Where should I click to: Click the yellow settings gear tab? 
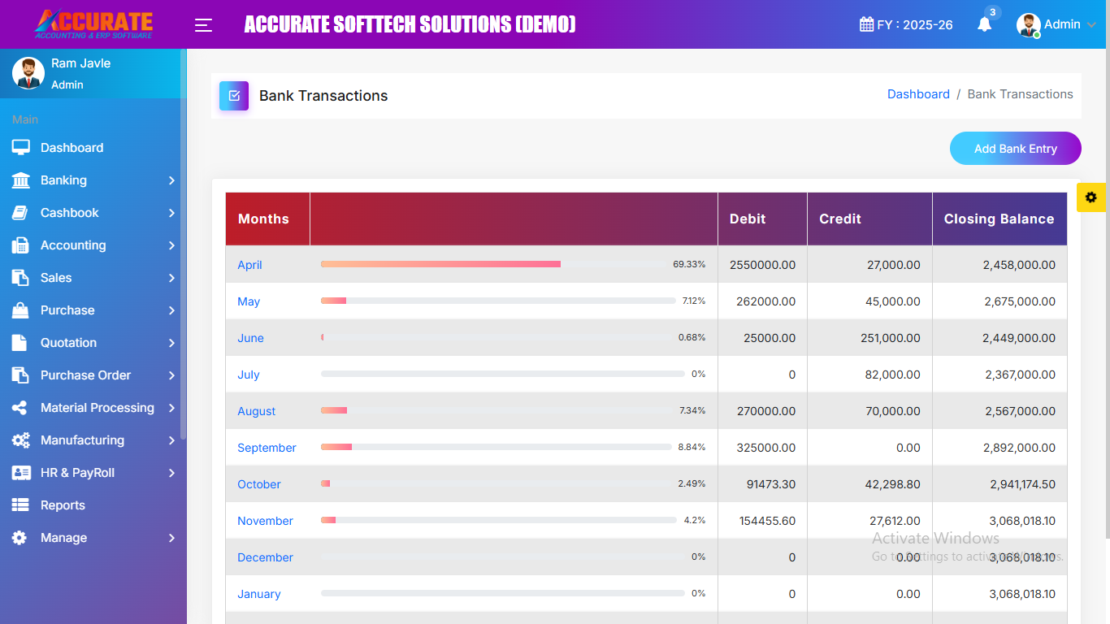coord(1090,197)
